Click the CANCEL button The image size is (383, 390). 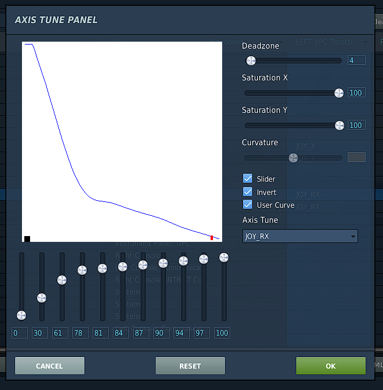click(x=50, y=366)
